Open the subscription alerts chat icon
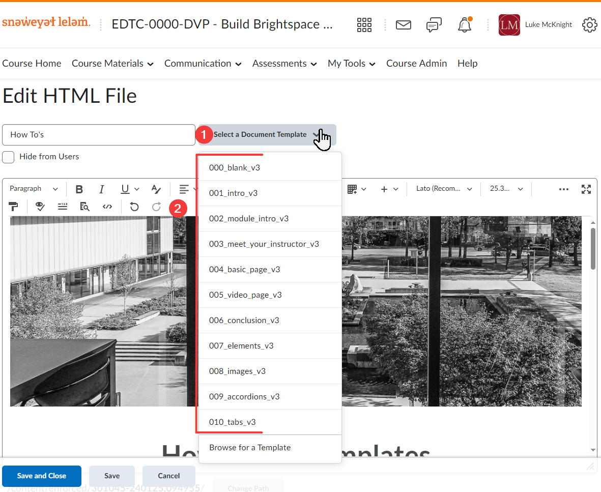This screenshot has height=492, width=601. click(434, 25)
